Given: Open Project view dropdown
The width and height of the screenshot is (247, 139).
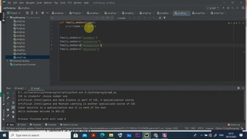Looking at the screenshot, I should [x=14, y=13].
